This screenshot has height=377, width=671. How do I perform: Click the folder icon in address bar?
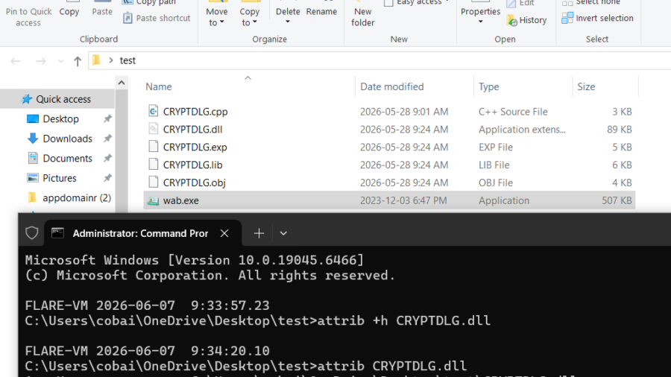click(x=96, y=60)
